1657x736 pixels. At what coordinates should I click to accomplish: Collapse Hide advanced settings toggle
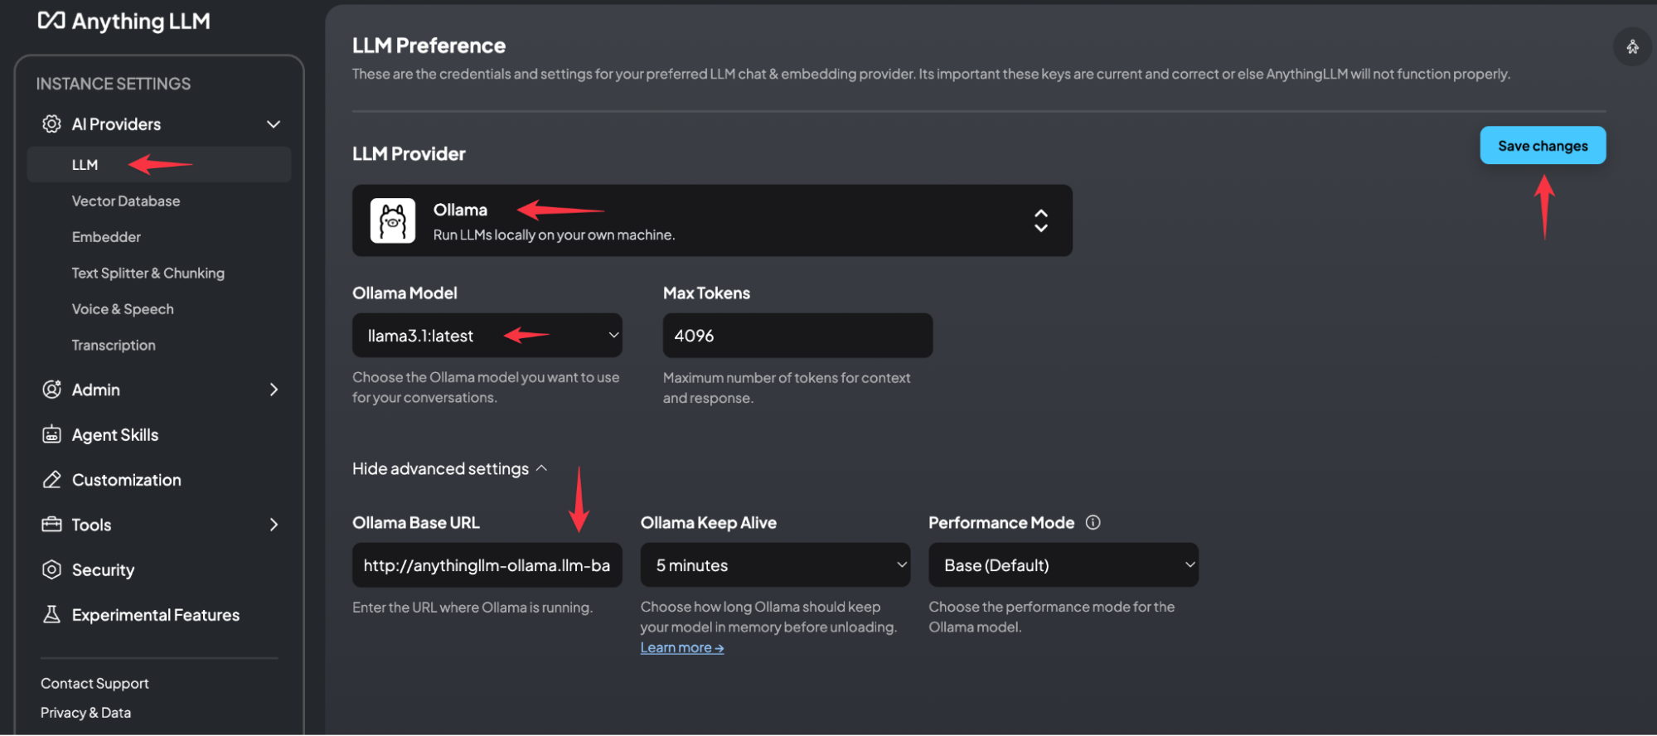point(450,469)
